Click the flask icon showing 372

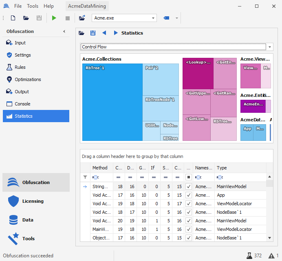tap(249, 256)
